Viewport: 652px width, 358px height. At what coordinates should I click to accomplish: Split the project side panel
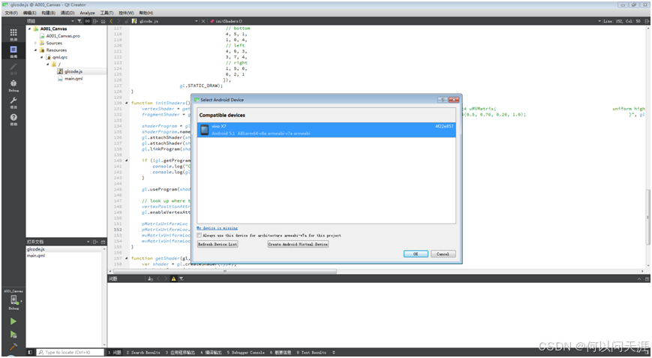tap(95, 21)
